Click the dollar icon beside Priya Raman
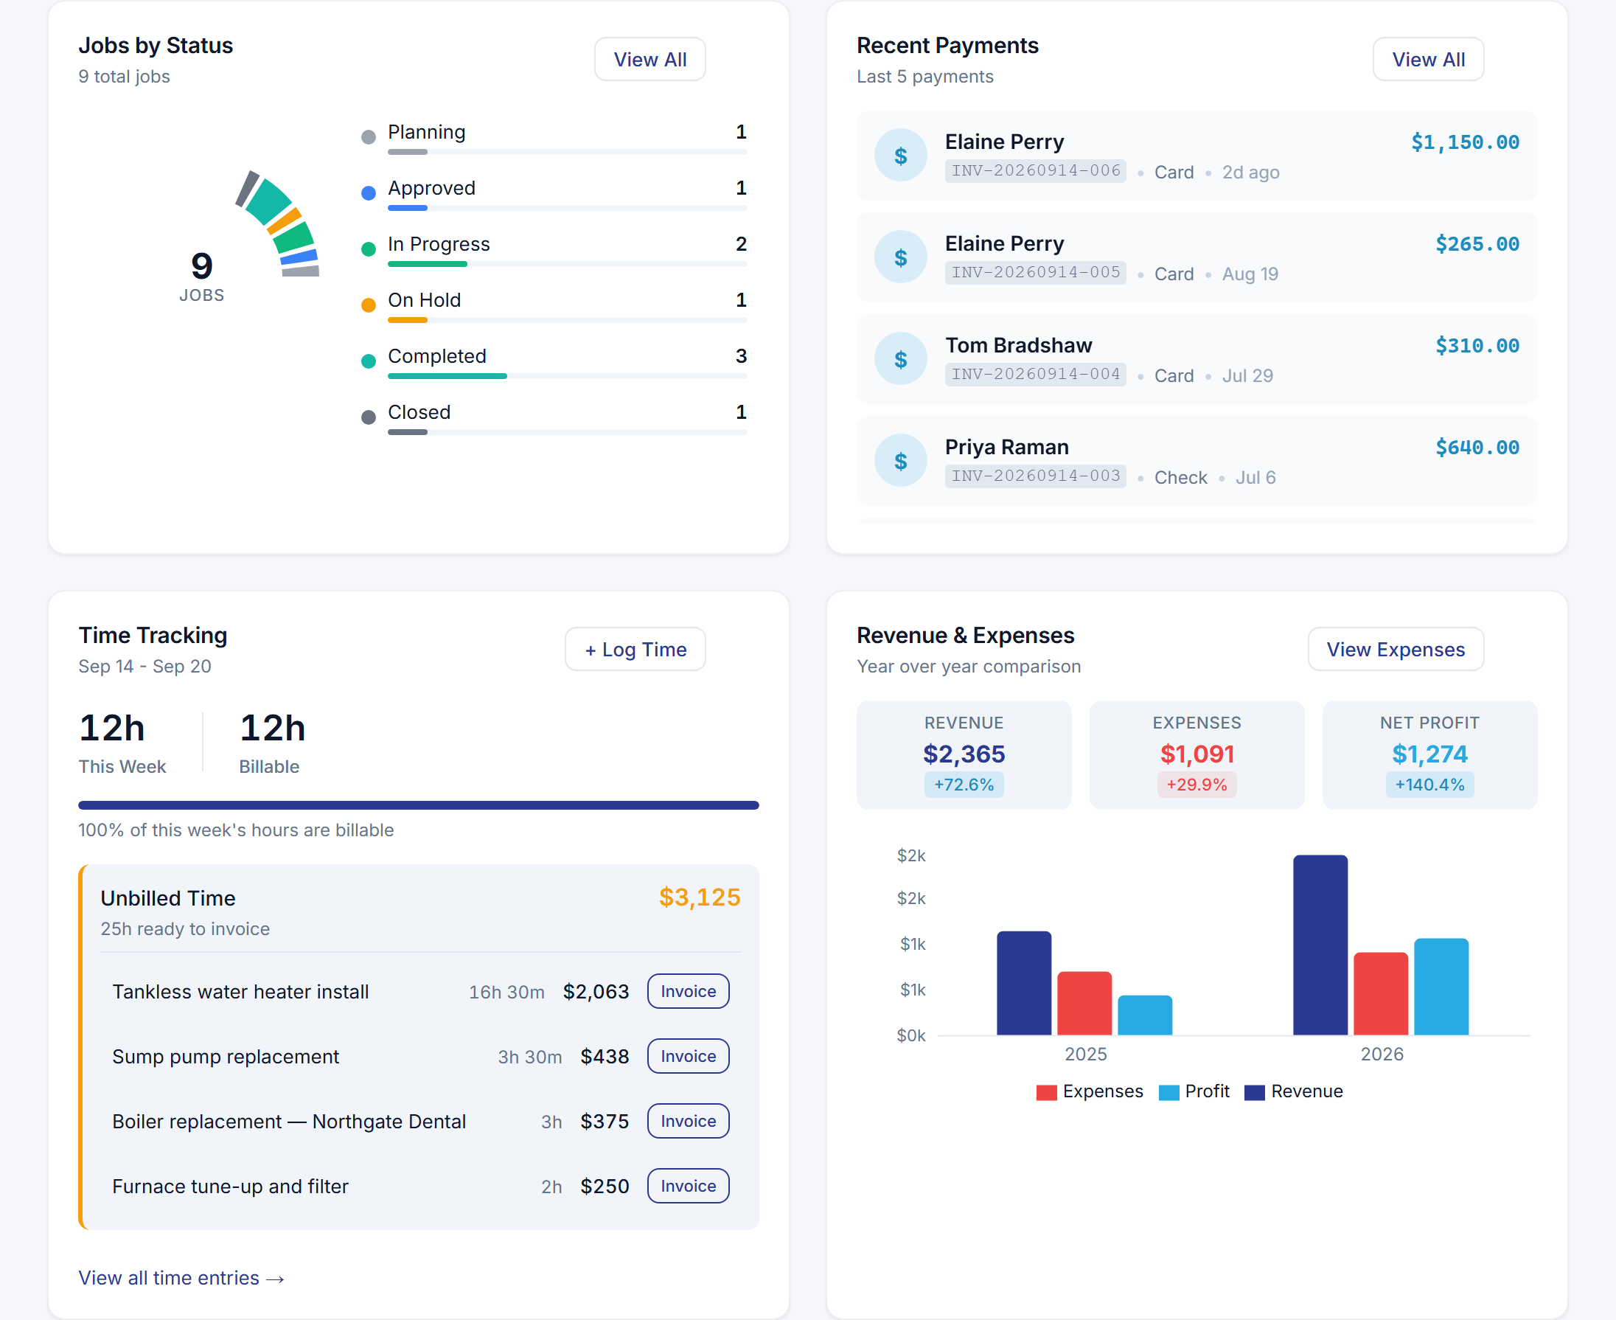This screenshot has height=1320, width=1616. click(x=900, y=461)
